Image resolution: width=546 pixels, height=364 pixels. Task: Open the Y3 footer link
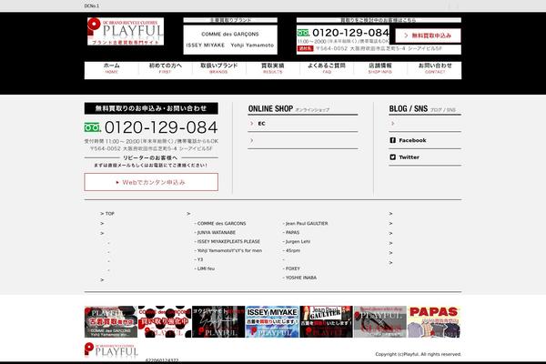200,259
